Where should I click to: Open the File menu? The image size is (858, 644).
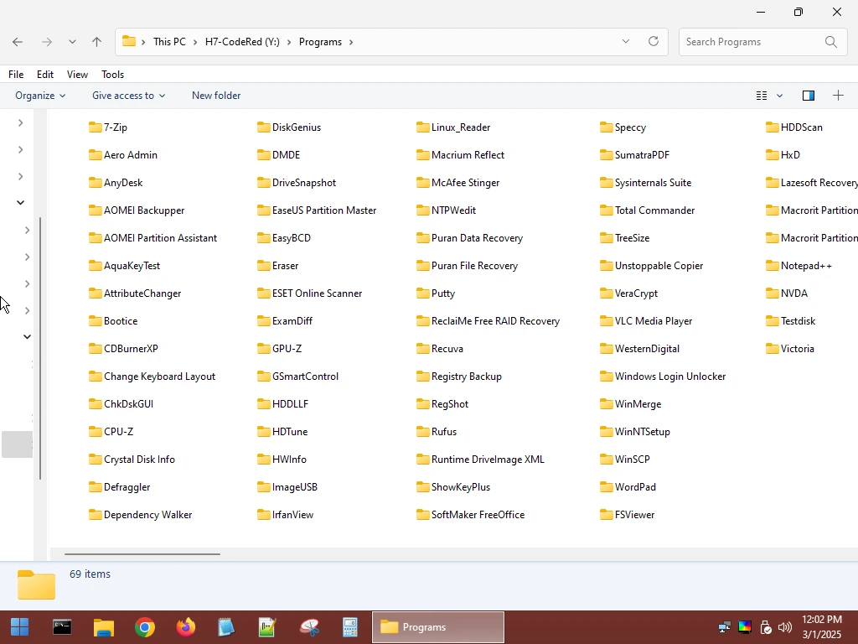pos(16,75)
